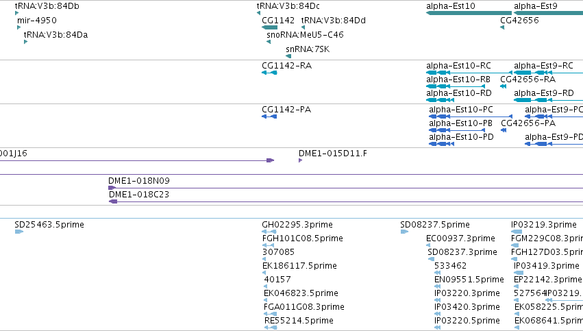Click the alpha-Est10-PC protein label

click(x=461, y=110)
